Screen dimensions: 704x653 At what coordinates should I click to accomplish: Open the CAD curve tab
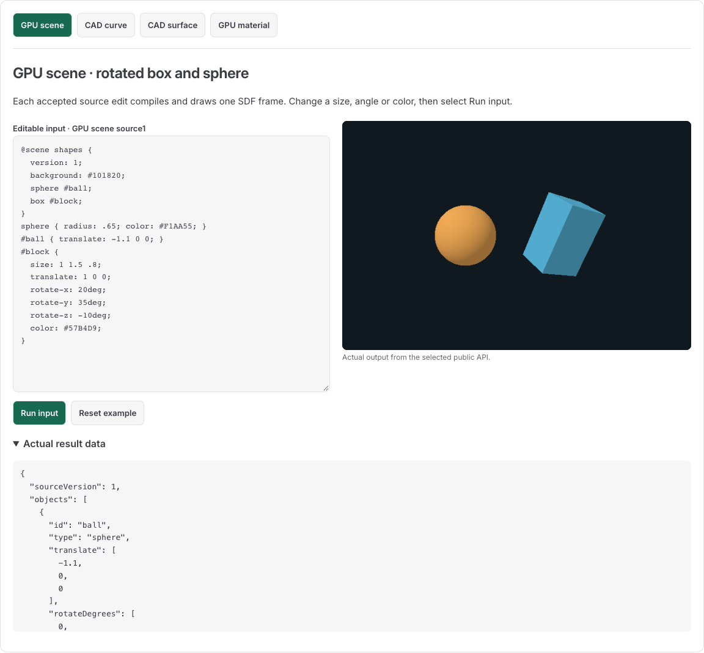106,25
